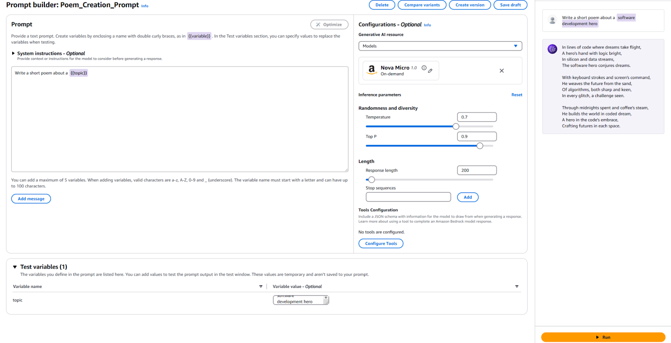
Task: Click the Top P value field 0.9
Action: pos(477,136)
